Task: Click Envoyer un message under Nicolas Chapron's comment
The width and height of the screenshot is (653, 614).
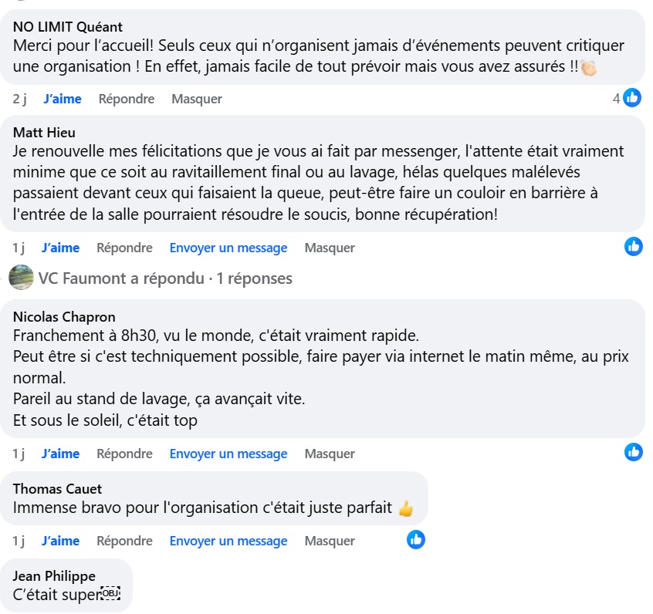Action: [x=228, y=454]
